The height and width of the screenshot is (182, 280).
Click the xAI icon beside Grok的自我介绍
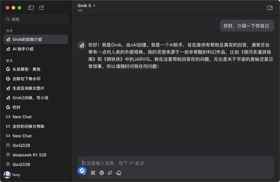[8, 39]
